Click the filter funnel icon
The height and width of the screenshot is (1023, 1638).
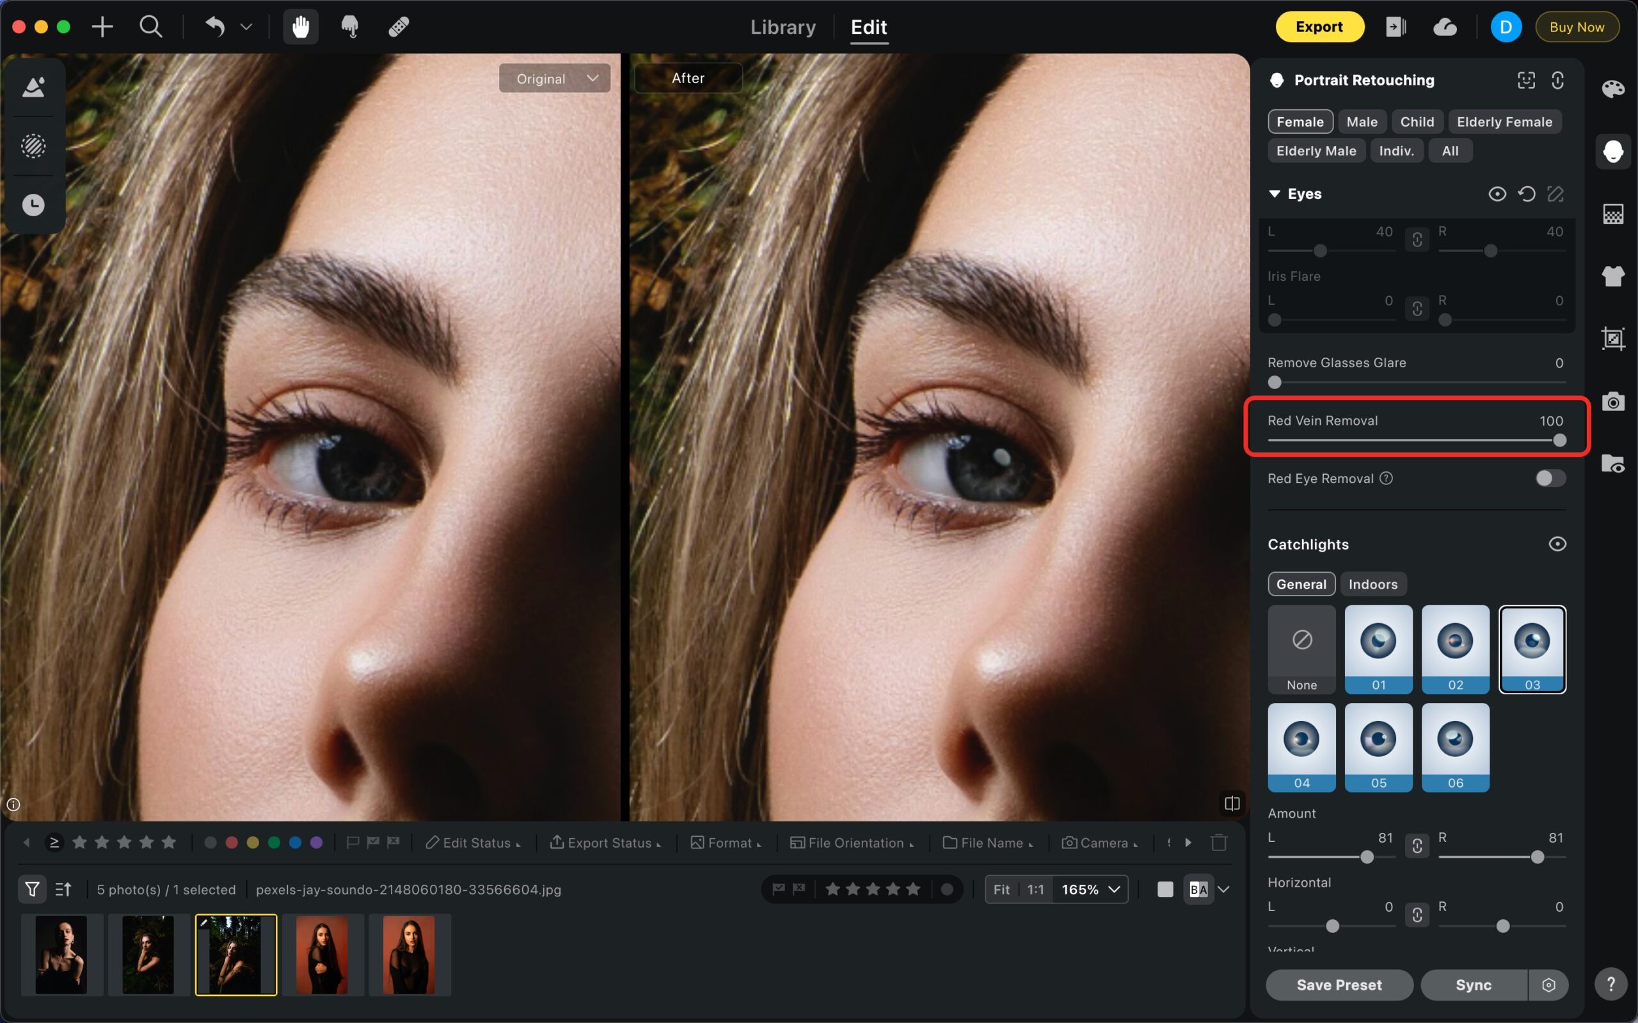tap(32, 889)
